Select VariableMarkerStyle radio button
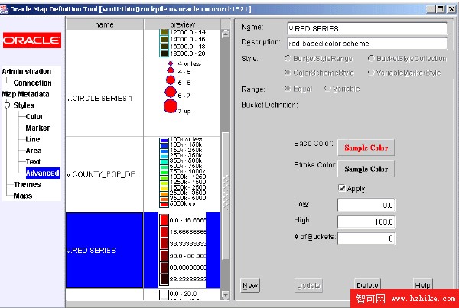 pos(371,73)
